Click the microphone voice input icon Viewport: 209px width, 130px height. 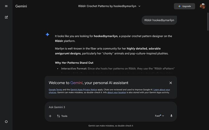point(171,116)
